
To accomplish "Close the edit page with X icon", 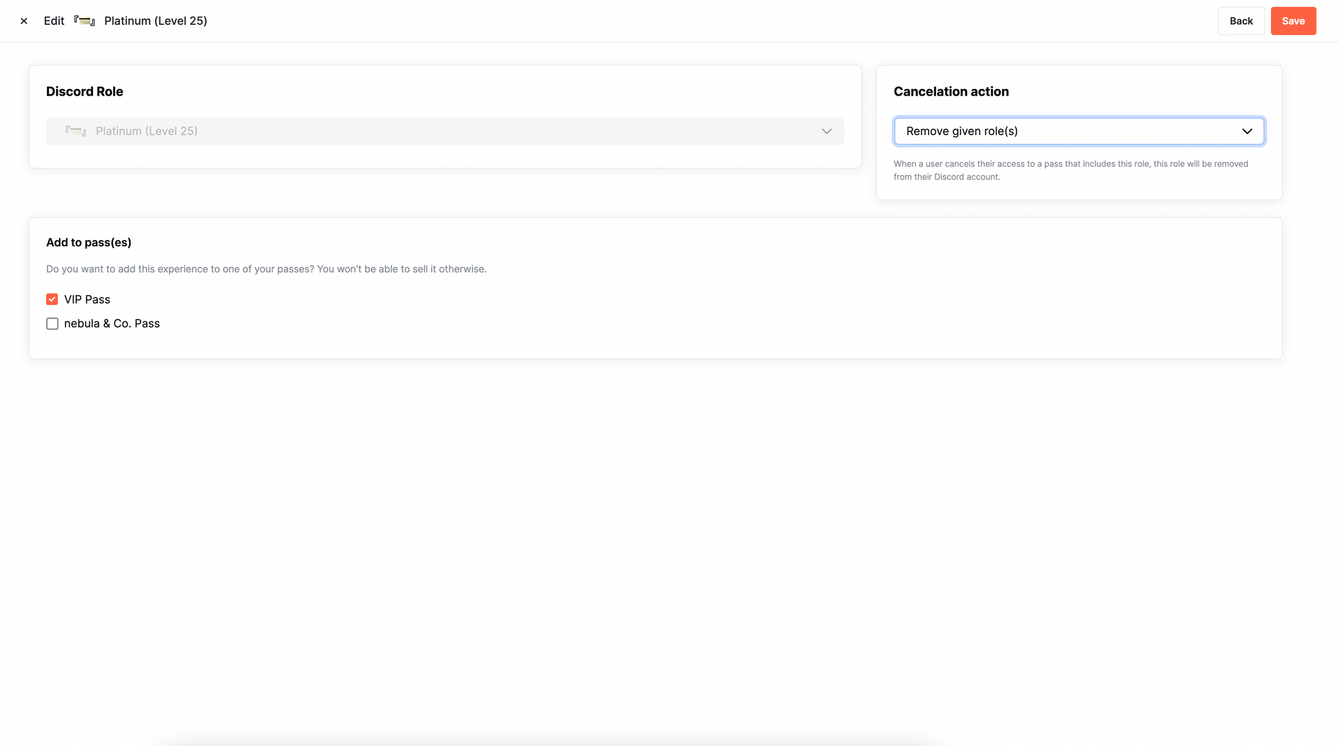I will click(24, 21).
